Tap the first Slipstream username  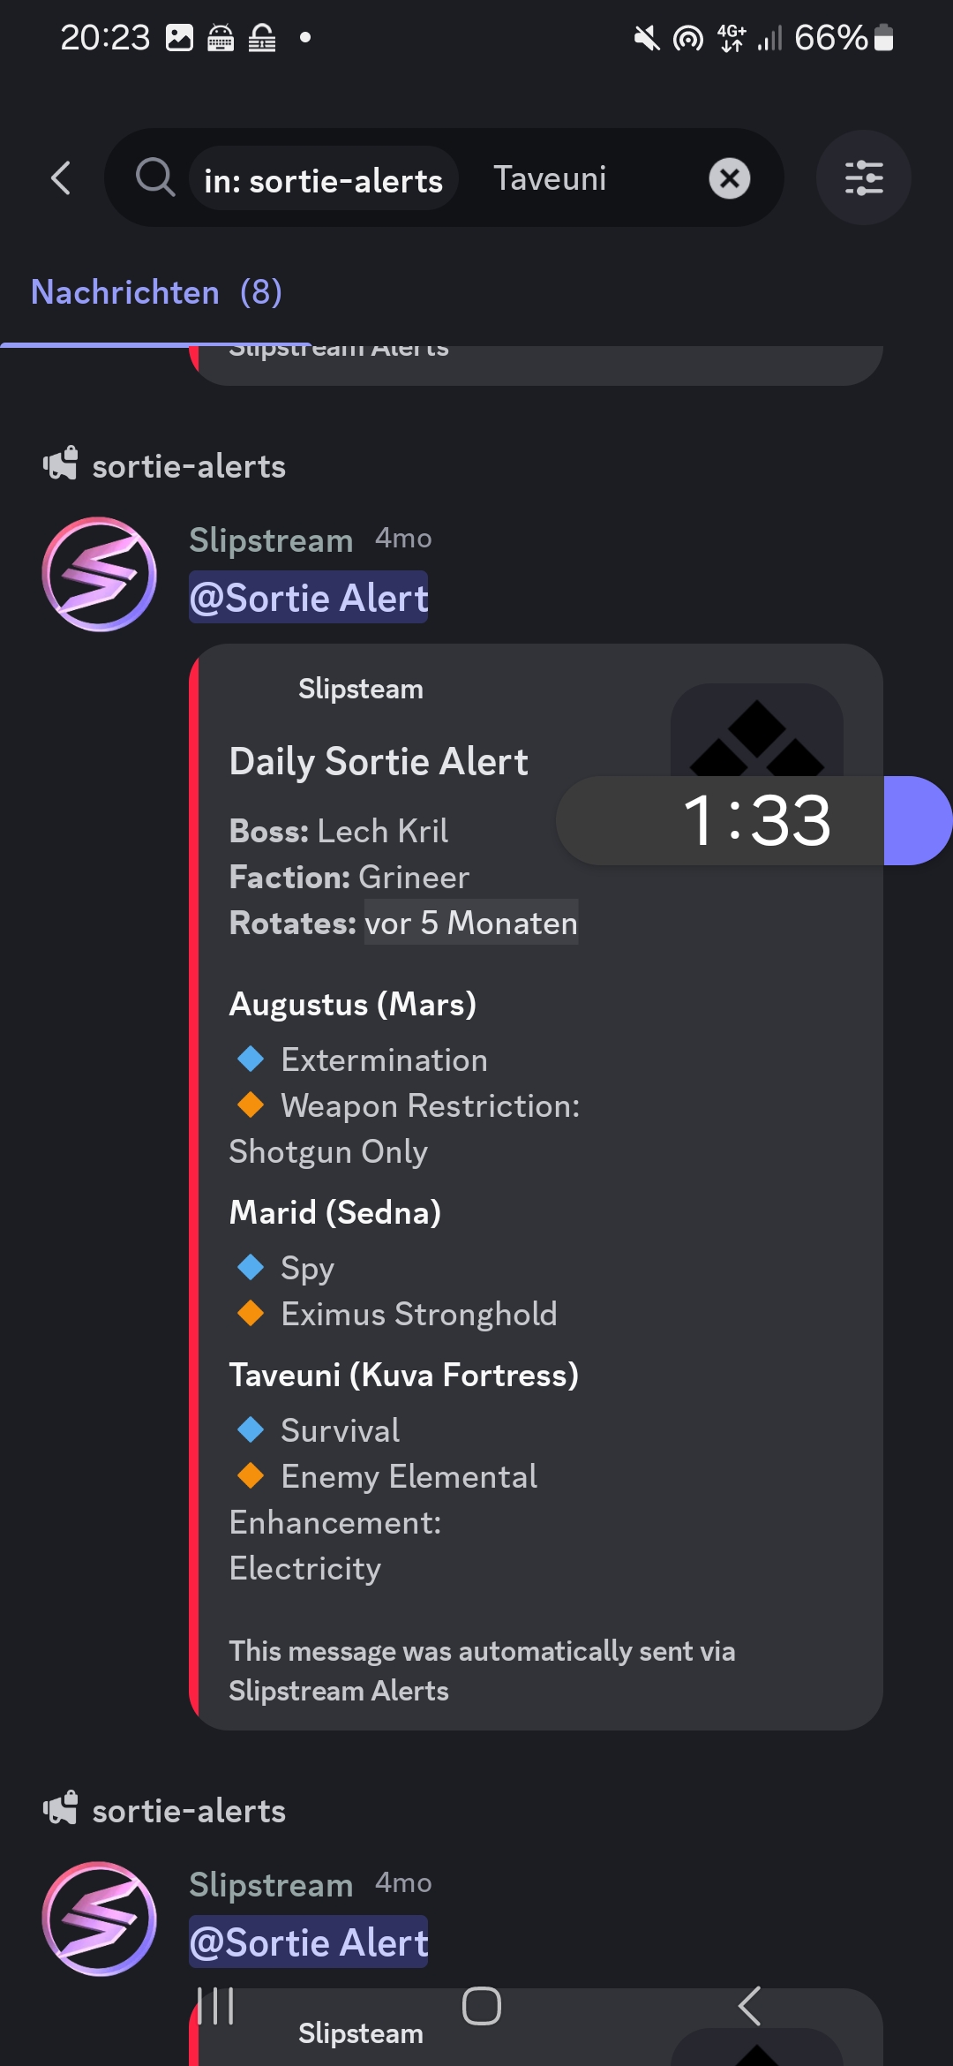click(x=271, y=540)
